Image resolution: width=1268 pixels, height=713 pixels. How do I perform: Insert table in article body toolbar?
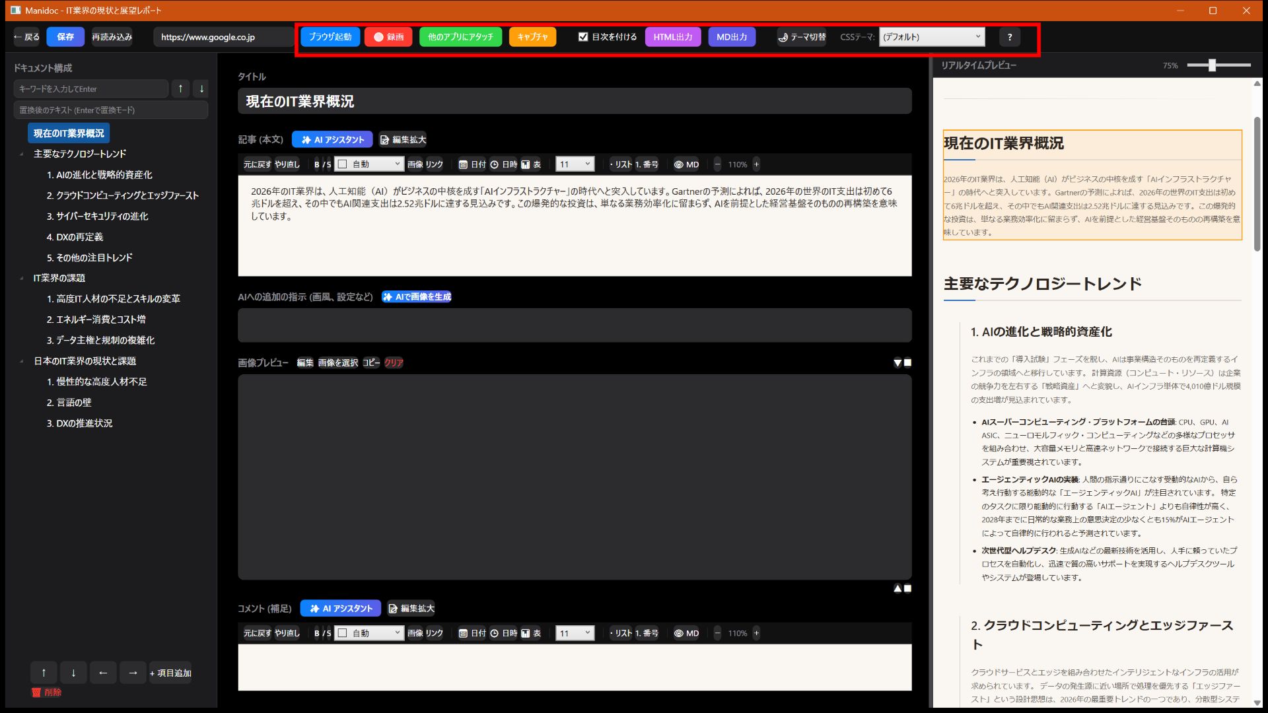pos(531,164)
